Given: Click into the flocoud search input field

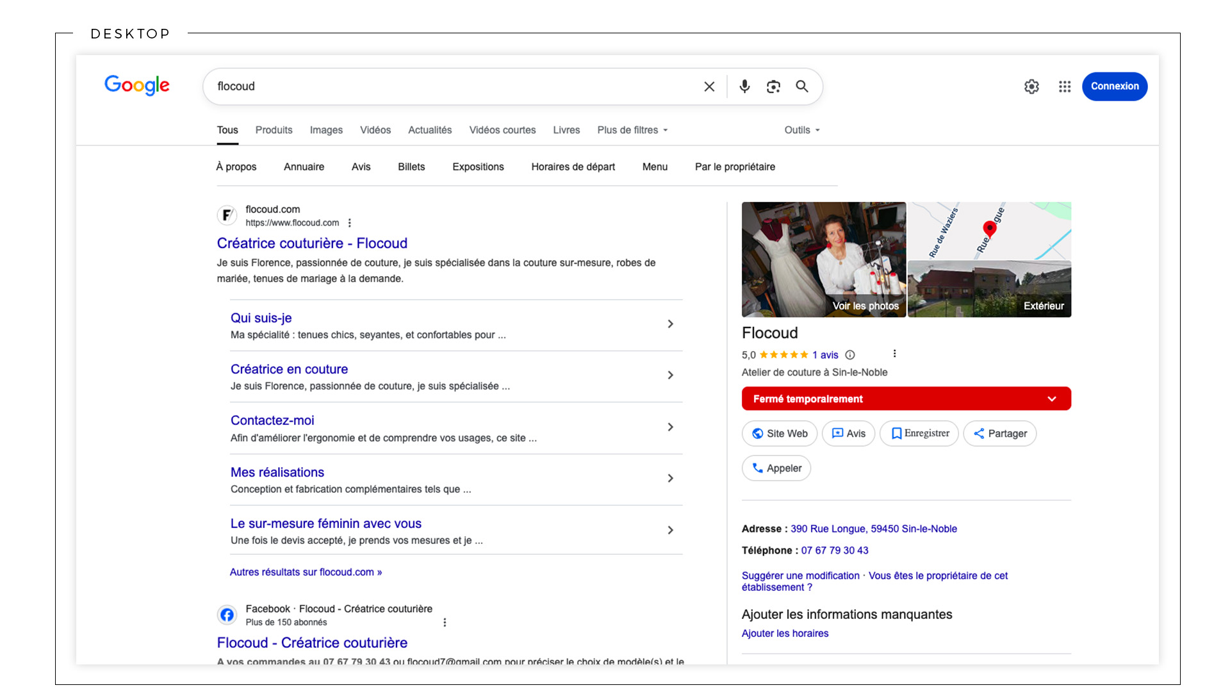Looking at the screenshot, I should 455,86.
